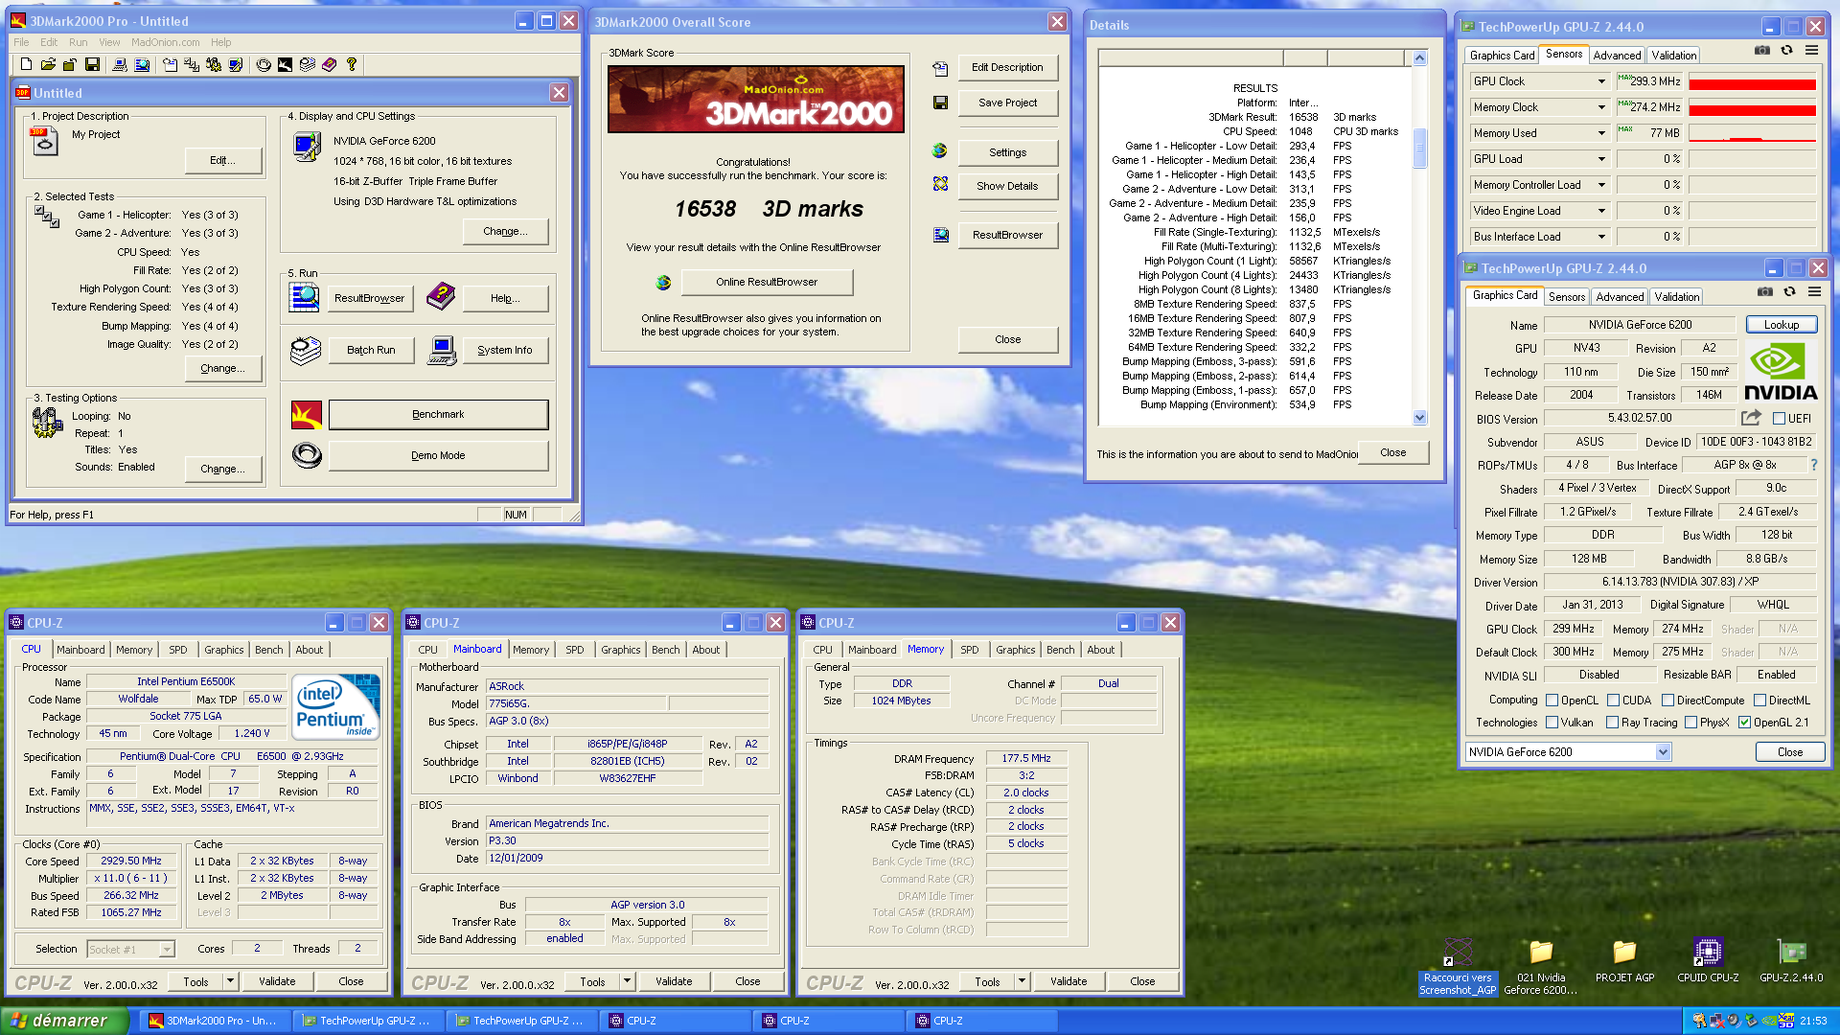Open the CPUID CPU-Z desktop shortcut
The height and width of the screenshot is (1035, 1840).
coord(1708,960)
